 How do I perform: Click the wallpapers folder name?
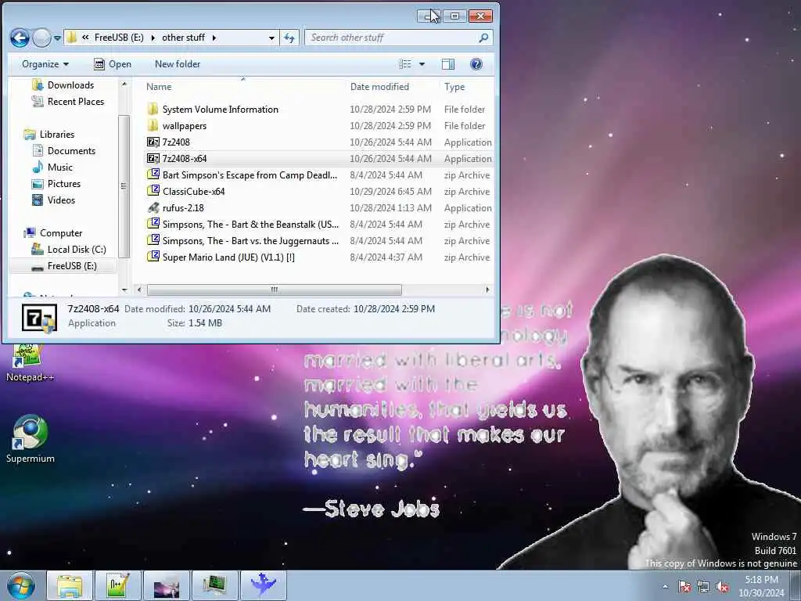point(185,126)
